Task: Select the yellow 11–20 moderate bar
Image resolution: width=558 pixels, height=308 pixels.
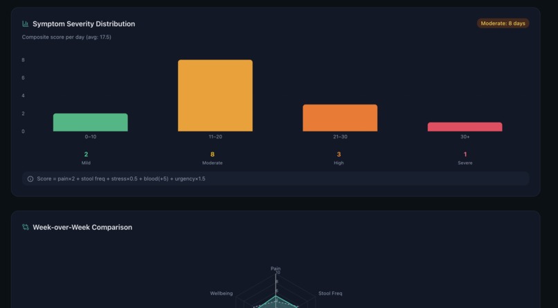Action: [215, 96]
